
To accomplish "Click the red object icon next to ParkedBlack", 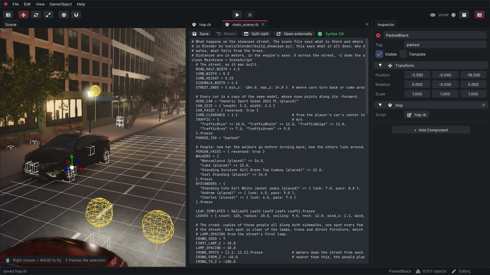I will [x=378, y=35].
